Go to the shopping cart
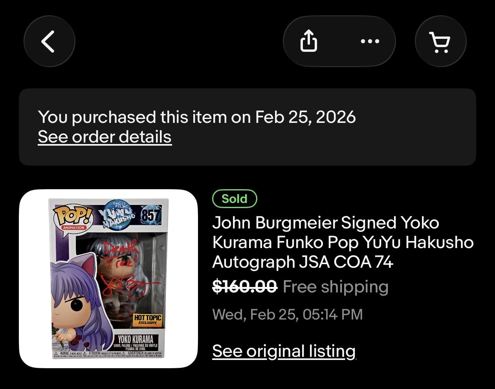Screen dimensions: 495x389 coord(440,42)
